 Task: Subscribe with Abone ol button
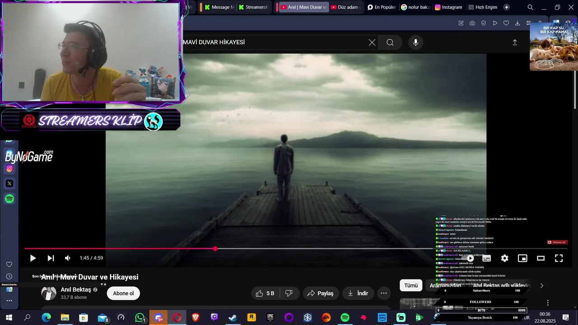coord(123,293)
